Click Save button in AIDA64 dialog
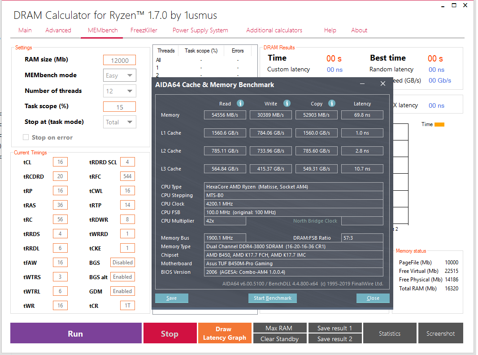The height and width of the screenshot is (355, 478). 172,298
